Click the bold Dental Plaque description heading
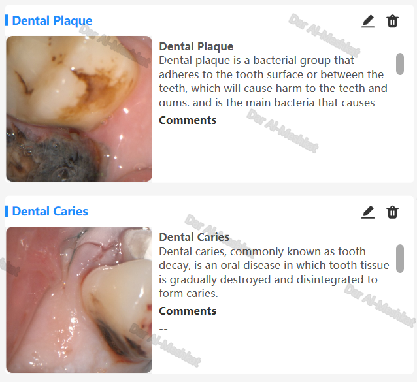Image resolution: width=417 pixels, height=382 pixels. (196, 46)
